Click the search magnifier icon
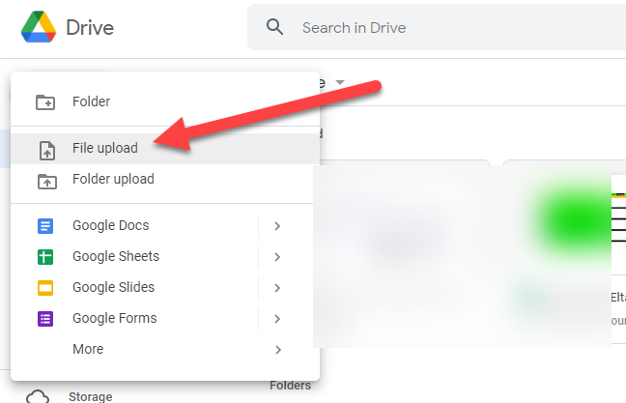The width and height of the screenshot is (626, 403). pos(275,27)
